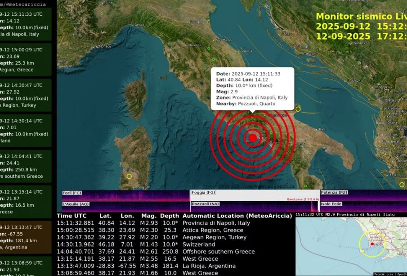The height and width of the screenshot is (276, 407).
Task: Click the red epicenter dot near Naples
Action: (253, 138)
